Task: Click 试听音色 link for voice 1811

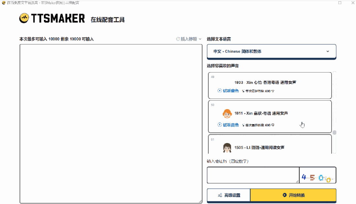Action: 231,125
